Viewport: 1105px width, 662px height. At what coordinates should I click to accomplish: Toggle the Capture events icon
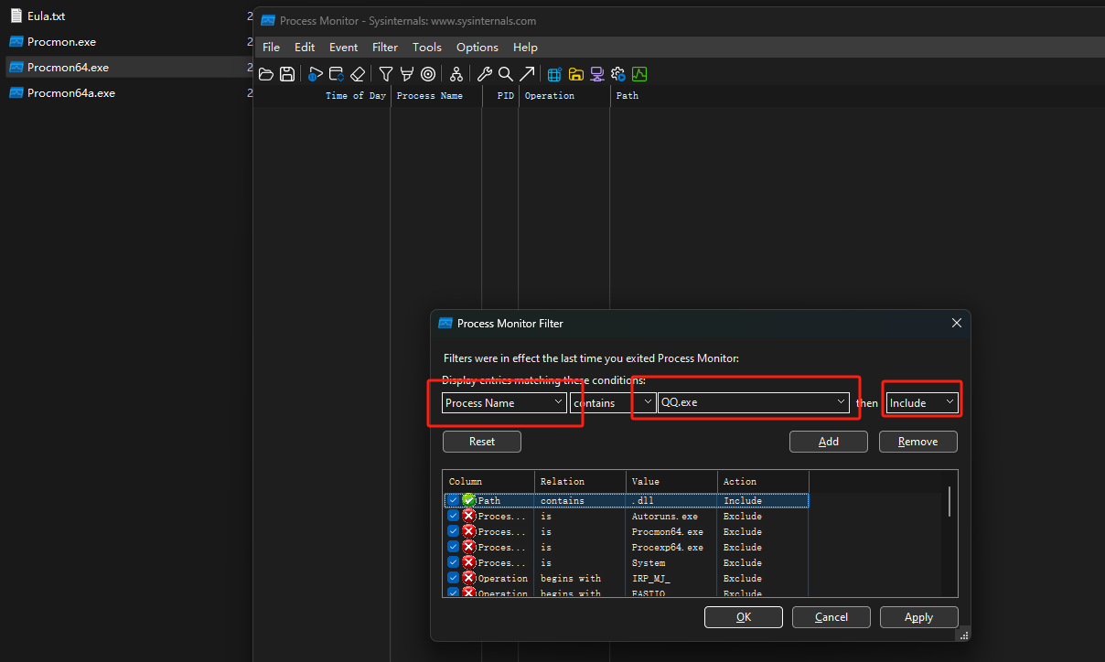pos(316,74)
